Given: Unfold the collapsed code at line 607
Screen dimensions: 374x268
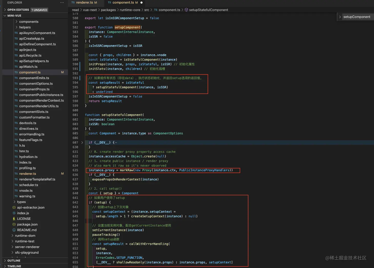Looking at the screenshot, I should click(82, 143).
